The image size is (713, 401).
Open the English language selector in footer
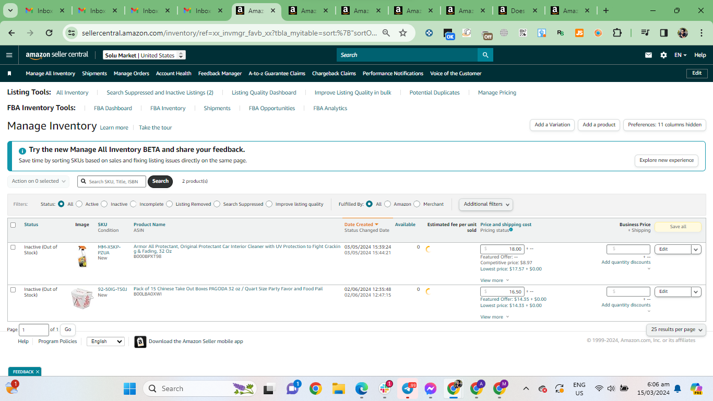(x=105, y=341)
